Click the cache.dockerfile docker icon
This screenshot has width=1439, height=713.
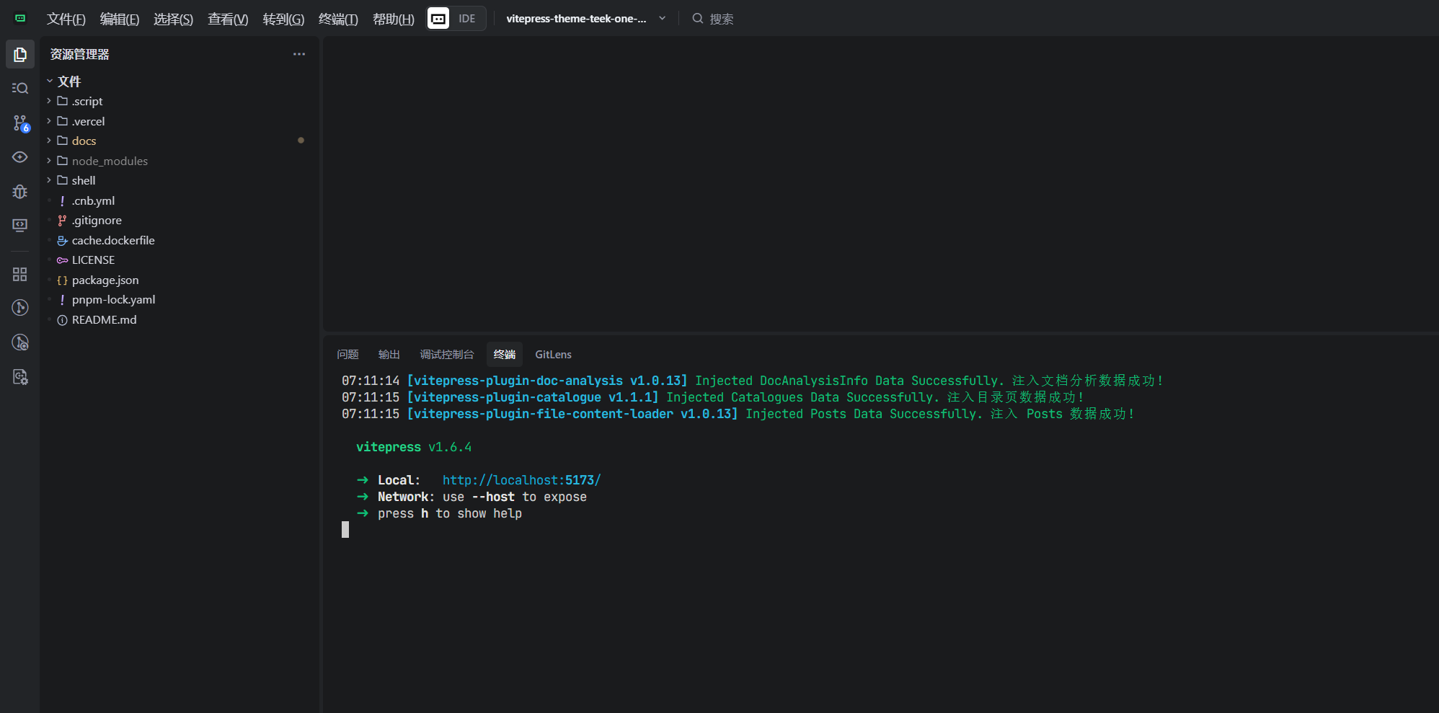click(62, 240)
